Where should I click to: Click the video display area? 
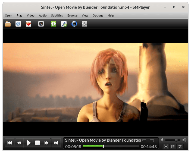coord(96,82)
